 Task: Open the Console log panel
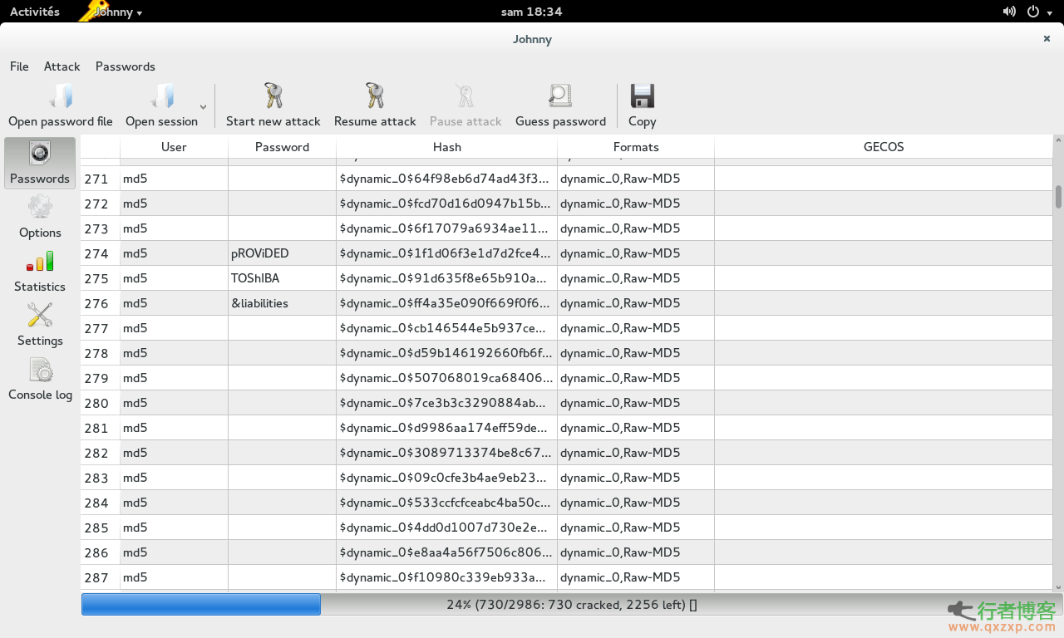40,379
